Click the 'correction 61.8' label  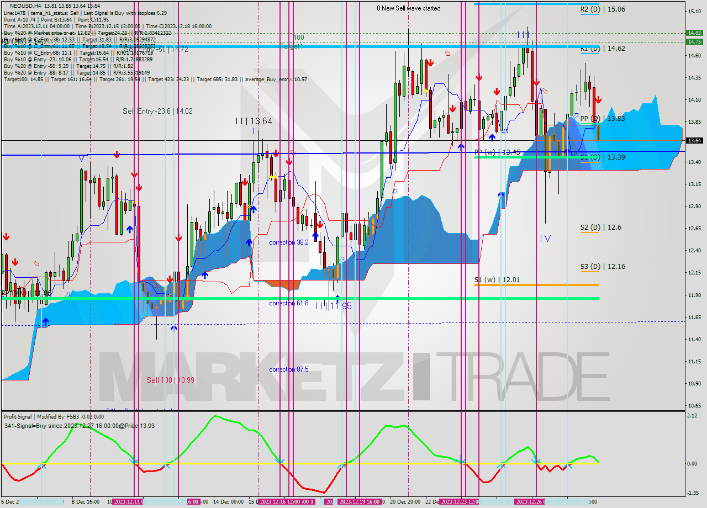point(289,303)
